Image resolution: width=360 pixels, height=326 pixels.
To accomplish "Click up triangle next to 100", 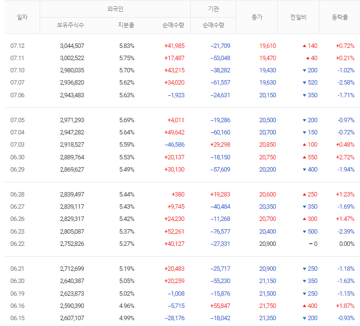I will 304,145.
